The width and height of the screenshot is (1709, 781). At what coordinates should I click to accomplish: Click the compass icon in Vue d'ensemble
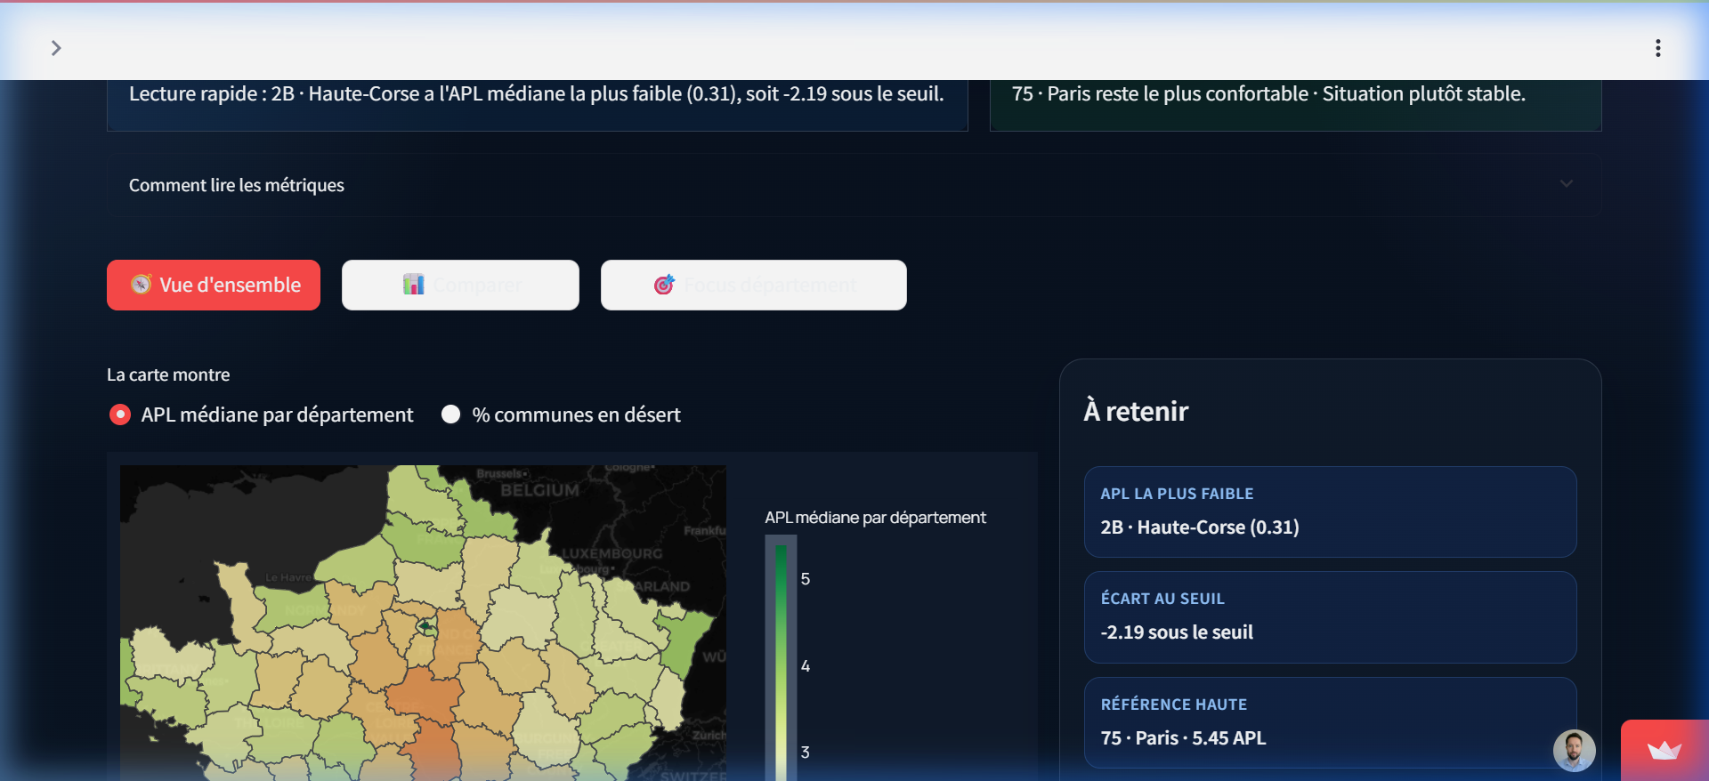pyautogui.click(x=141, y=285)
